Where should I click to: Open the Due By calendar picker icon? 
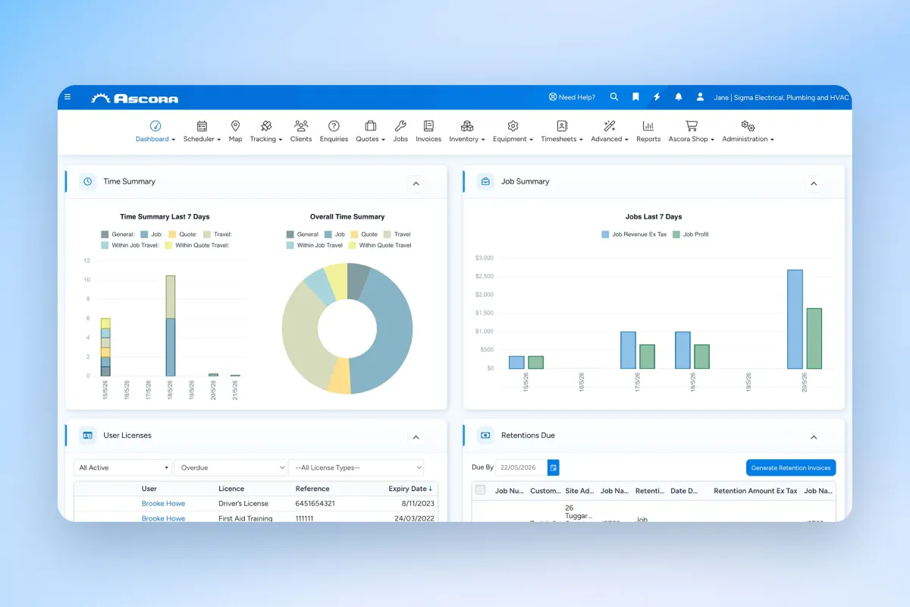point(554,467)
